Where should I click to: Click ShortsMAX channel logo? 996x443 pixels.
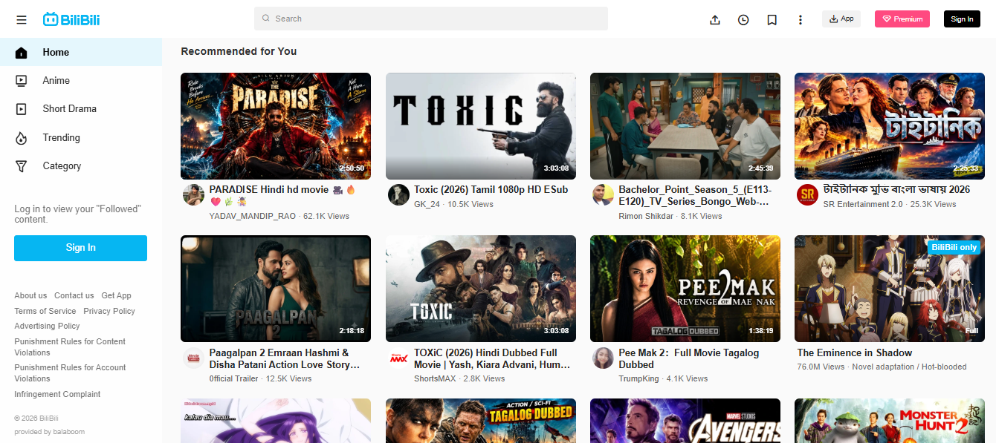(398, 358)
